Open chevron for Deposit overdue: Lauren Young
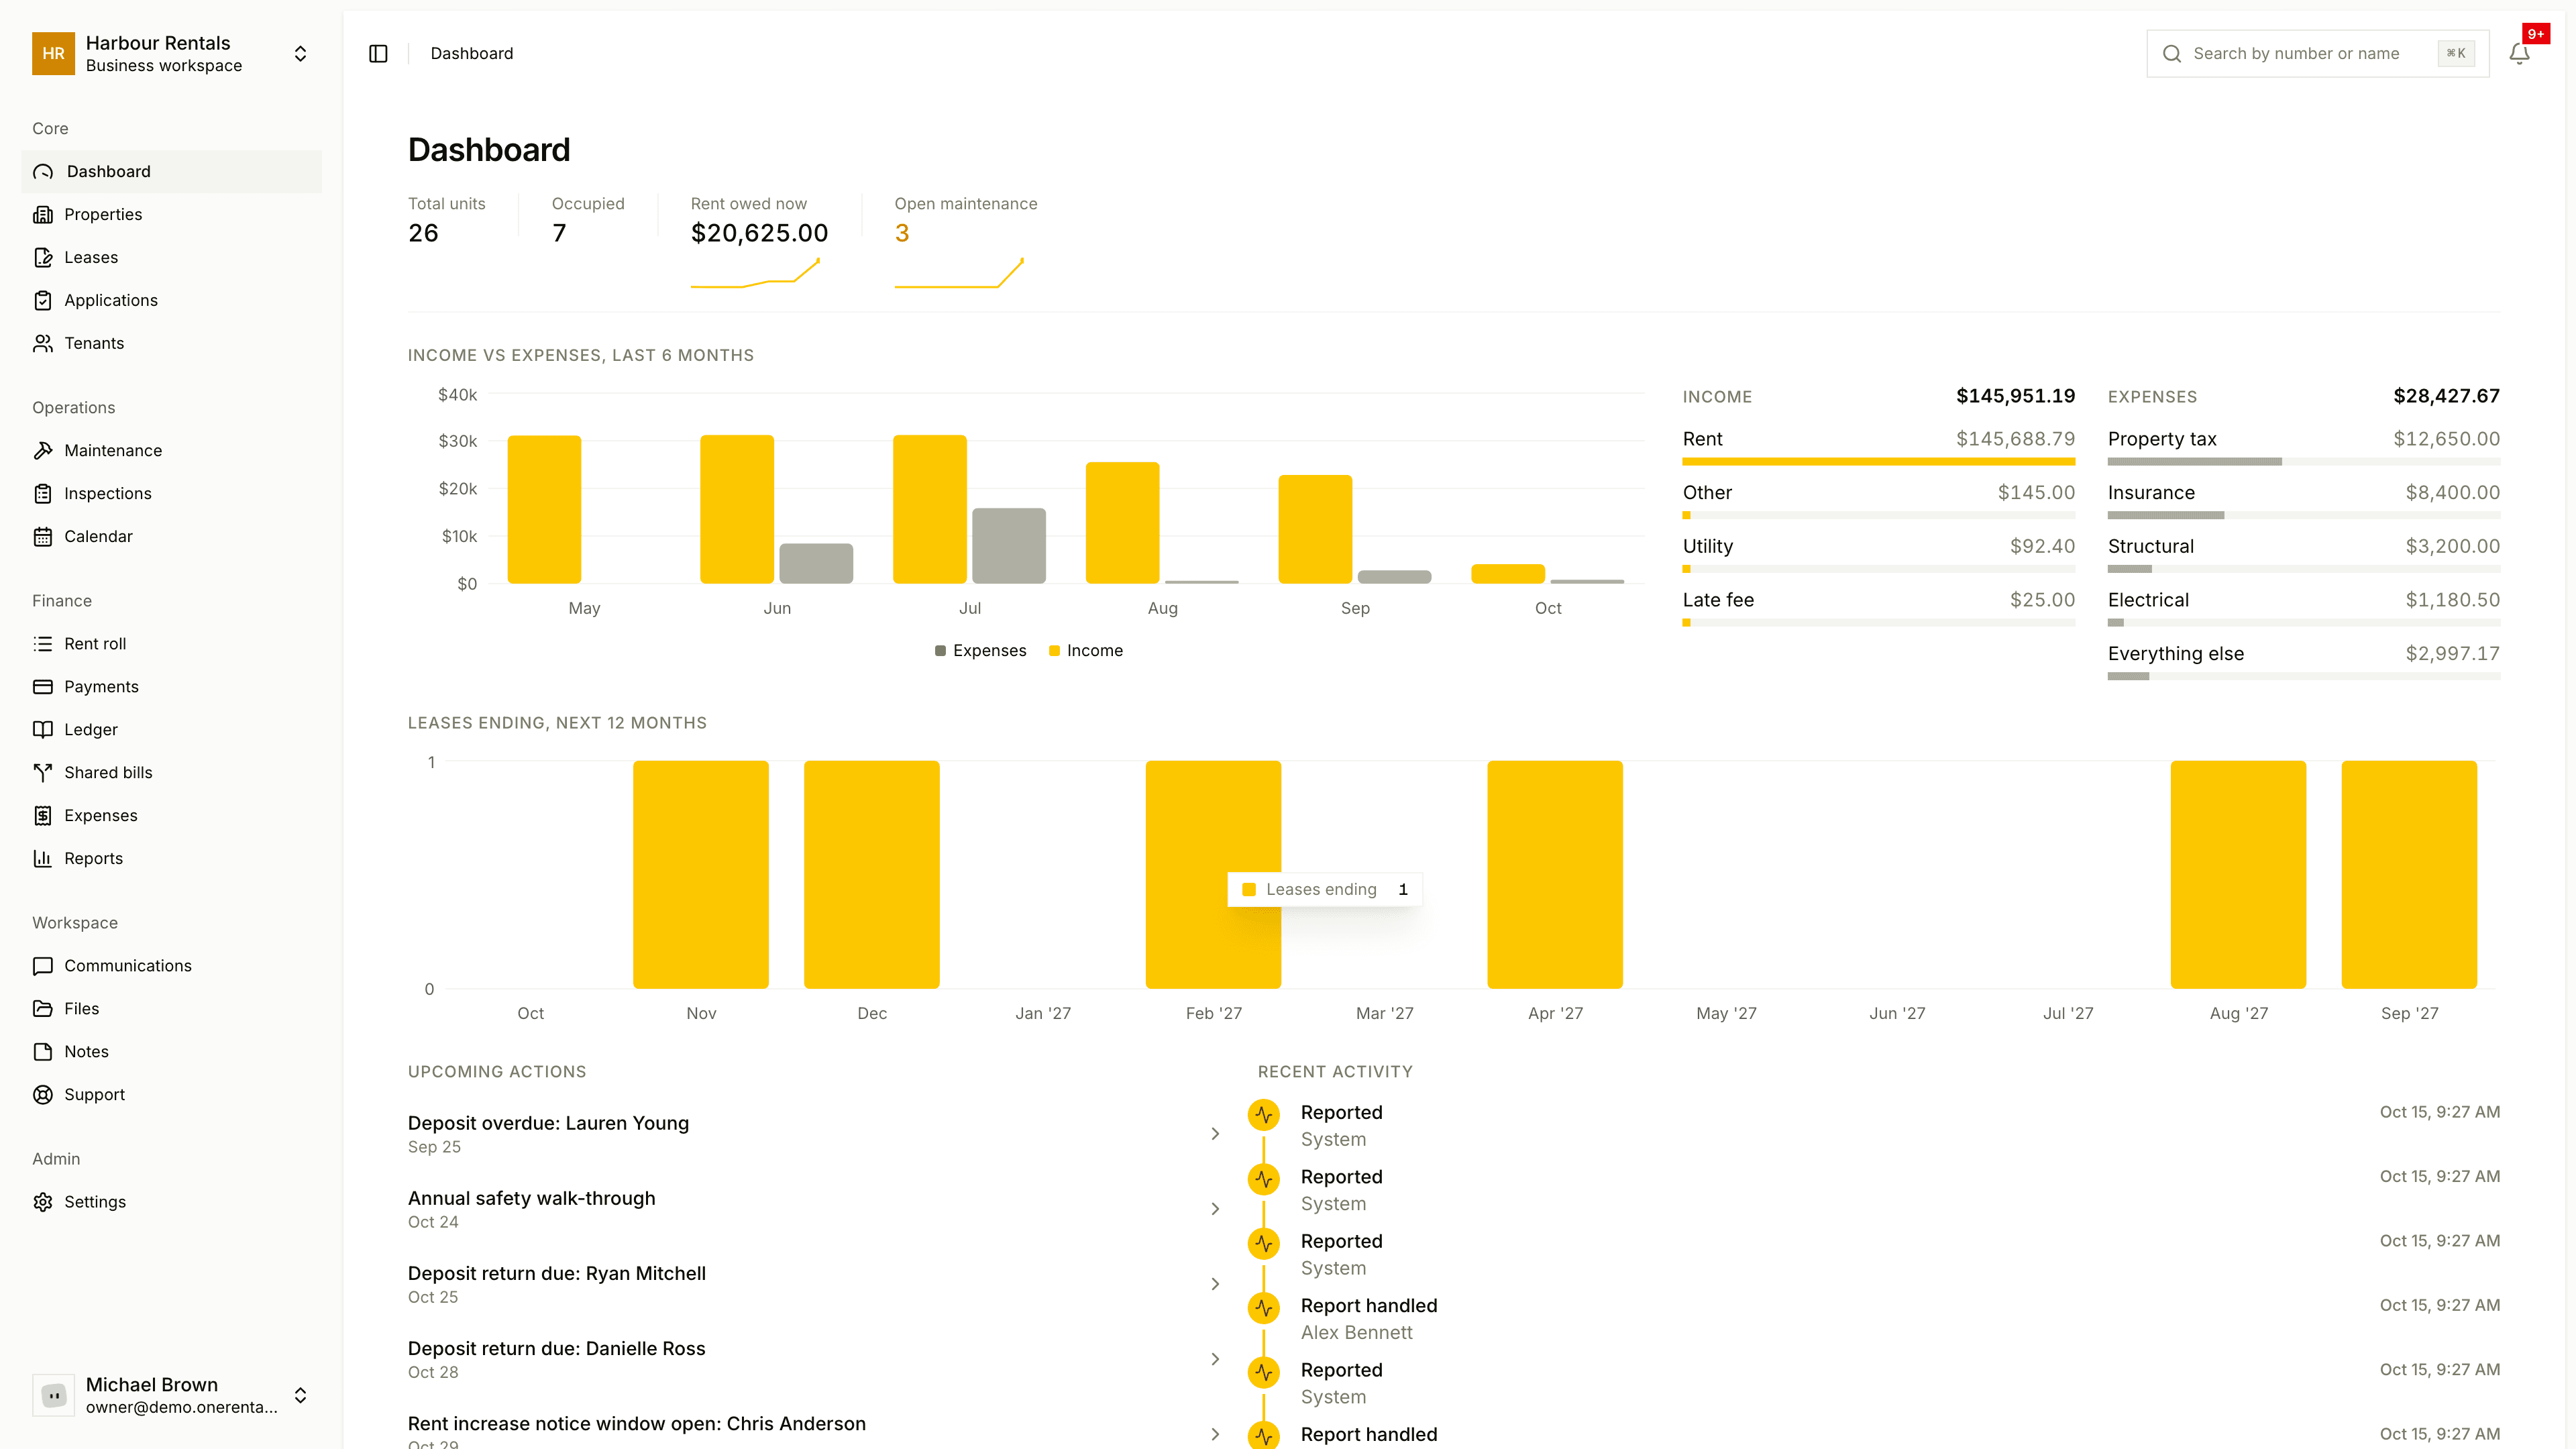Viewport: 2576px width, 1449px height. 1215,1133
